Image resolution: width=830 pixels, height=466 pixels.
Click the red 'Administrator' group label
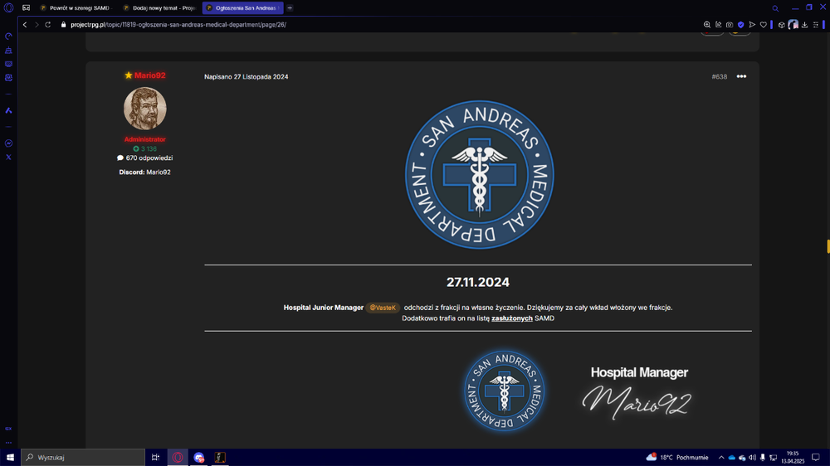tap(145, 139)
